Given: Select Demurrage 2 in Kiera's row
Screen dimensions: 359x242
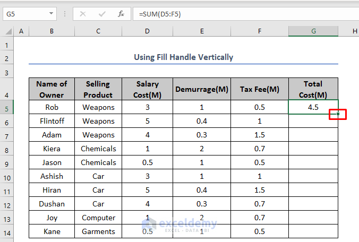Looking at the screenshot, I should click(x=202, y=149).
